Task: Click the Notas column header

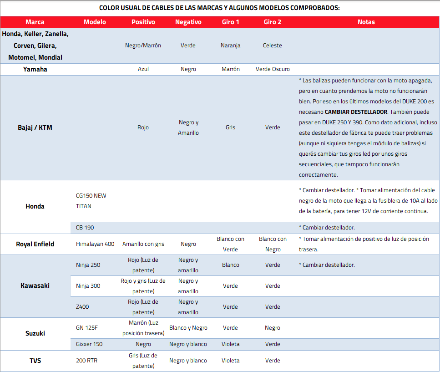Action: coord(366,22)
